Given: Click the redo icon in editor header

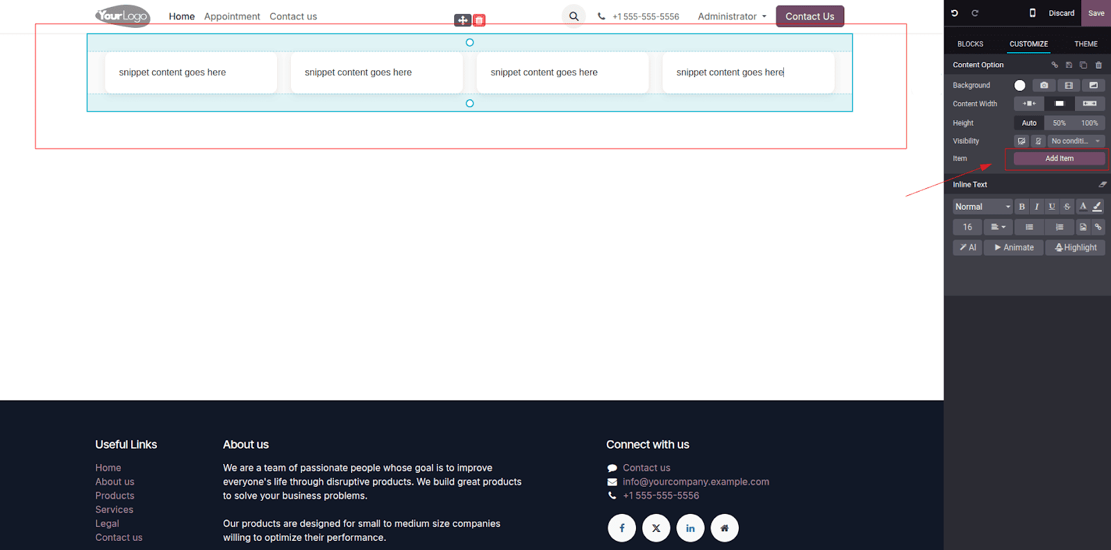Looking at the screenshot, I should tap(975, 13).
